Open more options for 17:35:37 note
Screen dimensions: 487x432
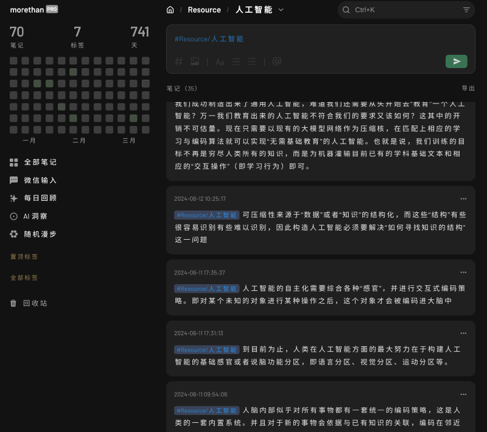(463, 272)
